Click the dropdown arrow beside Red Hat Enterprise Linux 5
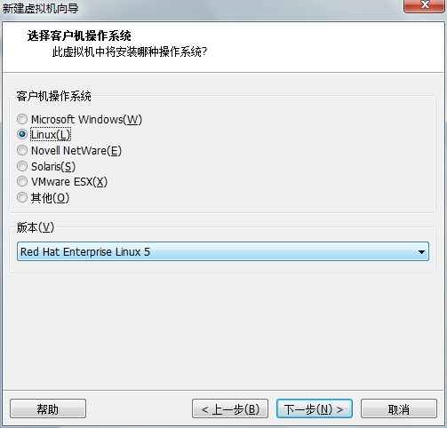The height and width of the screenshot is (428, 447). (x=421, y=252)
